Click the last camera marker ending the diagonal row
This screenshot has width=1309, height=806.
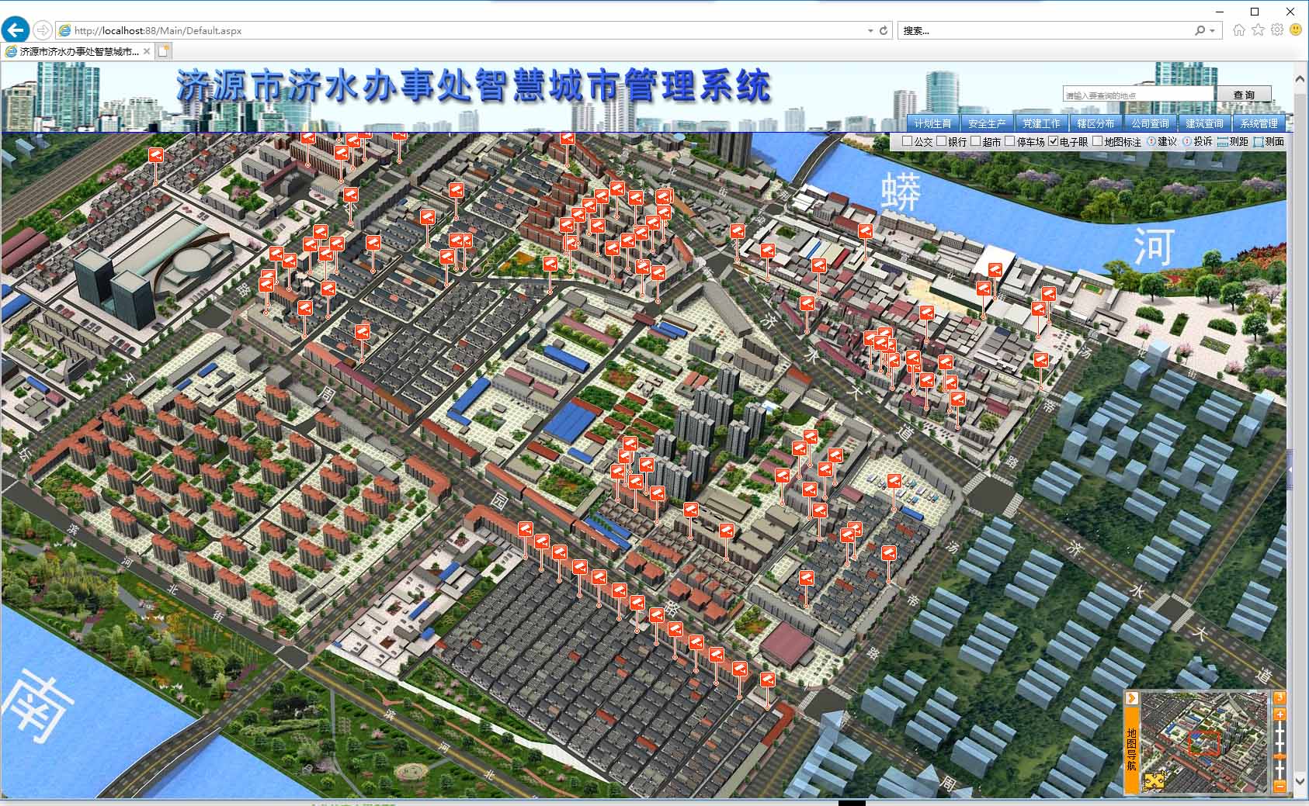(767, 680)
